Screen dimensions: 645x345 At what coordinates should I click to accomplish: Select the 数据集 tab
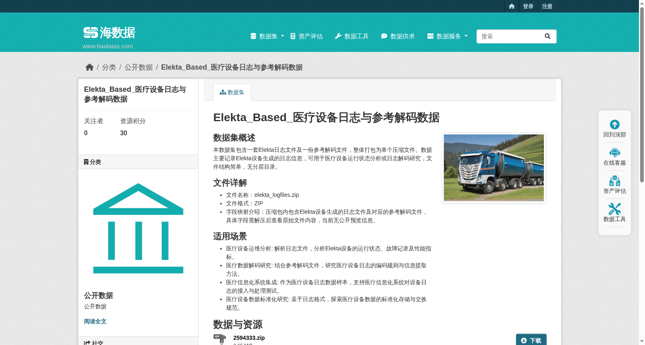[232, 92]
